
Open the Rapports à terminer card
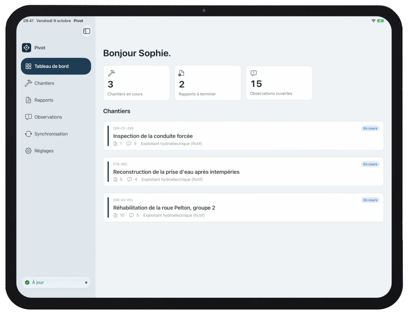click(x=208, y=83)
